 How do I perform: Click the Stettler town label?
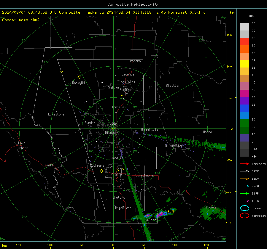click(173, 86)
